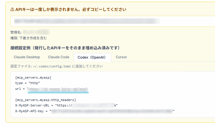Click the type = "http" line
This screenshot has height=126, width=215.
pos(28,83)
